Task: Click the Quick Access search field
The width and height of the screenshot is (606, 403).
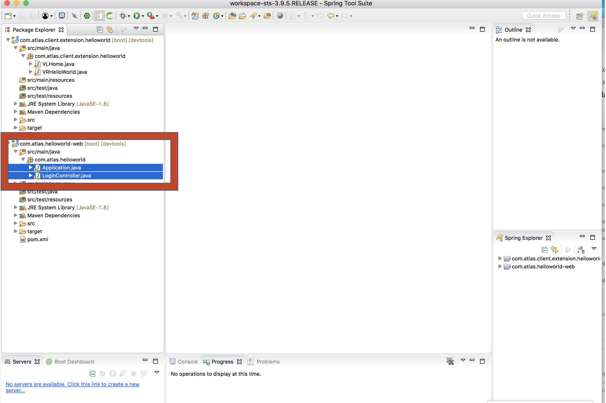Action: tap(543, 16)
